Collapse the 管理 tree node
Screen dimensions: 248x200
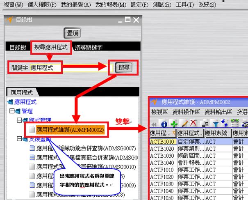[11, 111]
